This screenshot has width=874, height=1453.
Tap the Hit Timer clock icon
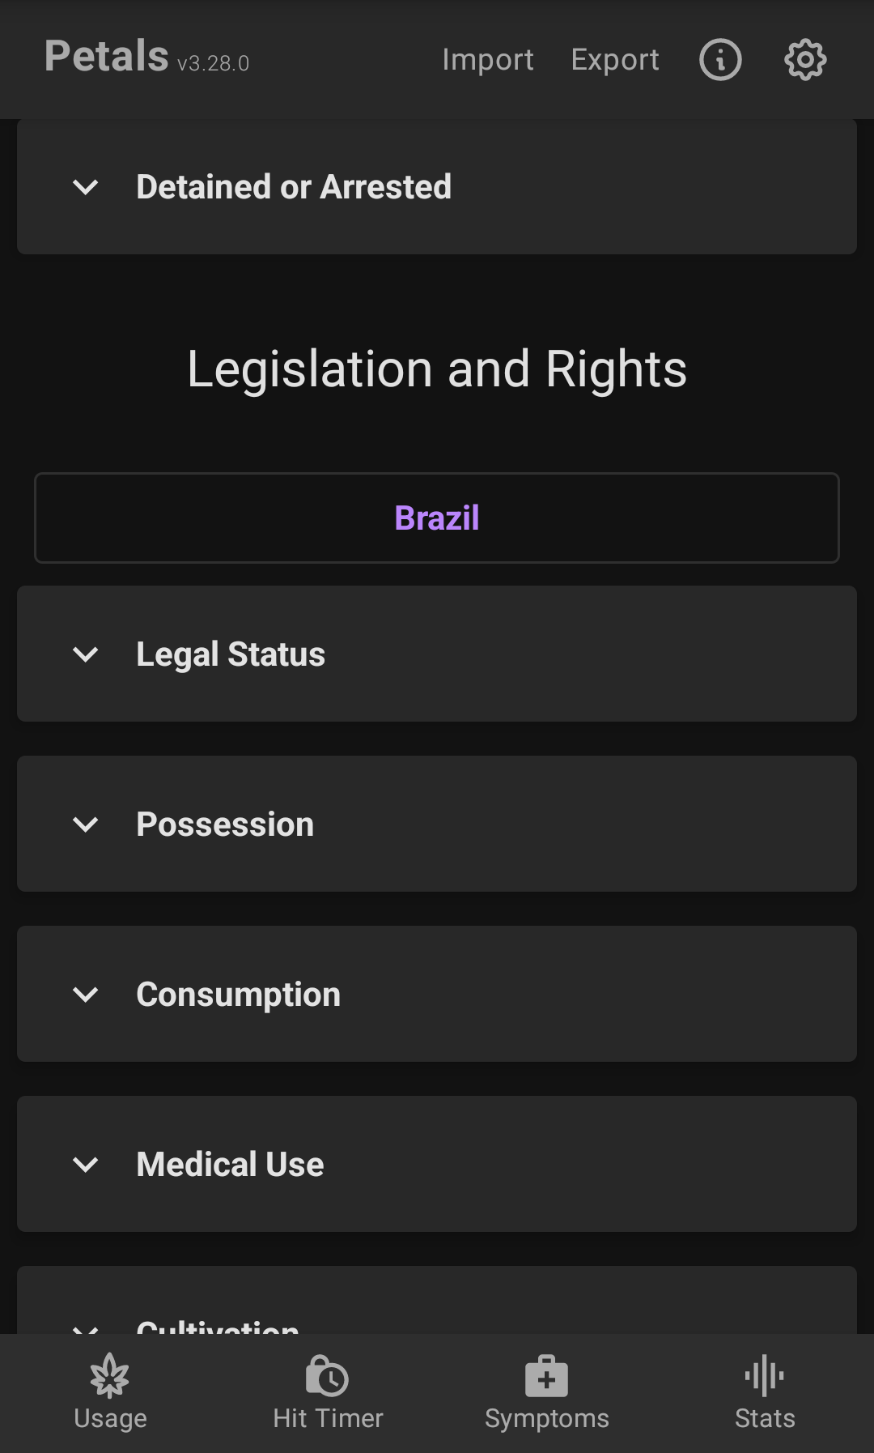coord(328,1376)
